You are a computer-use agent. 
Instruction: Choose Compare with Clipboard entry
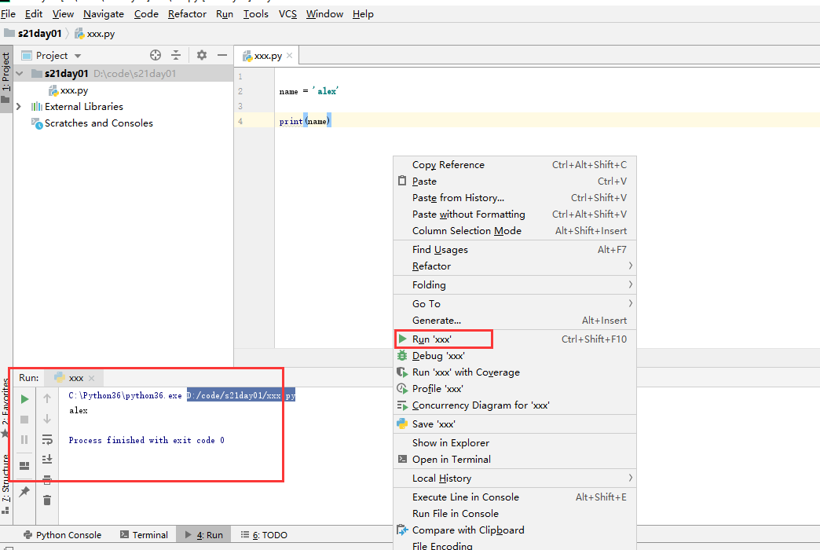[x=514, y=530]
